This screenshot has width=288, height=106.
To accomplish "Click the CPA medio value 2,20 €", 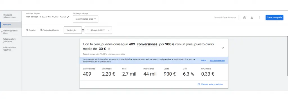I will pos(108,74).
